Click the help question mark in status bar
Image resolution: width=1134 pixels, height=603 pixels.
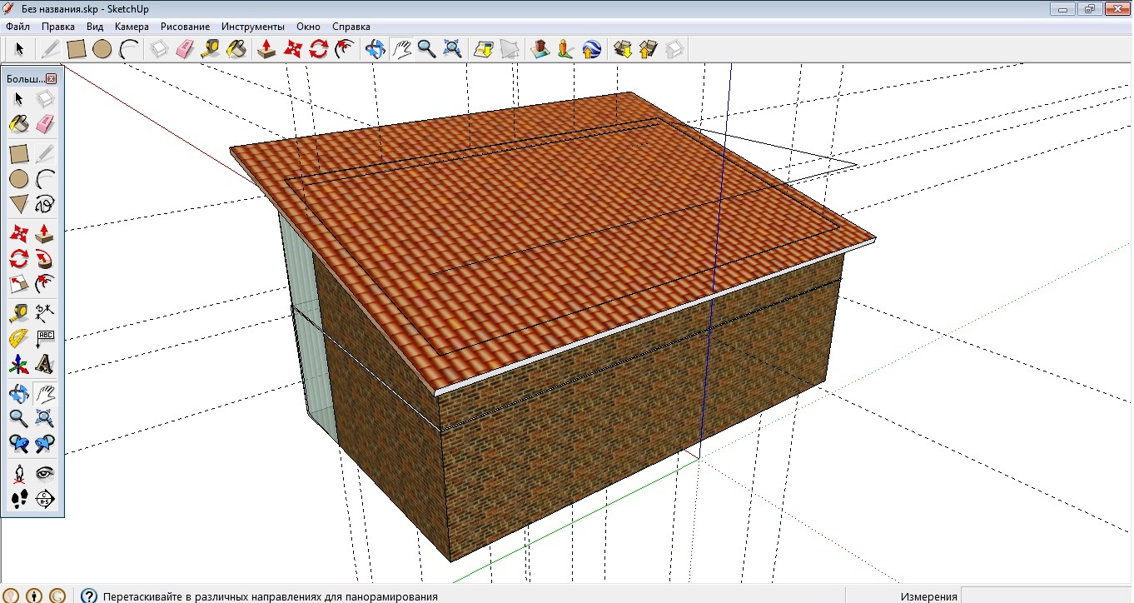88,596
